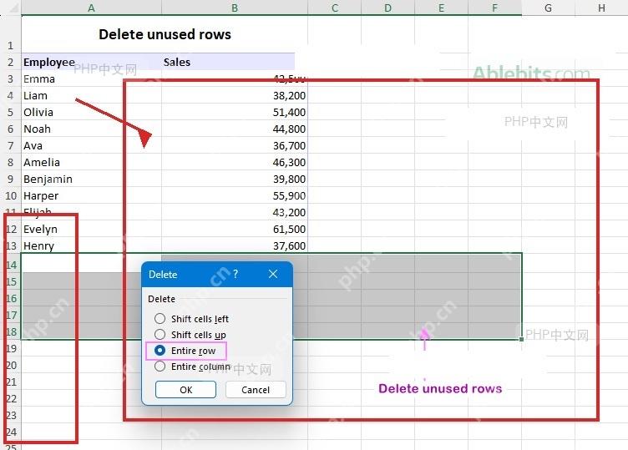Select row 3 header
This screenshot has width=628, height=450.
click(10, 78)
